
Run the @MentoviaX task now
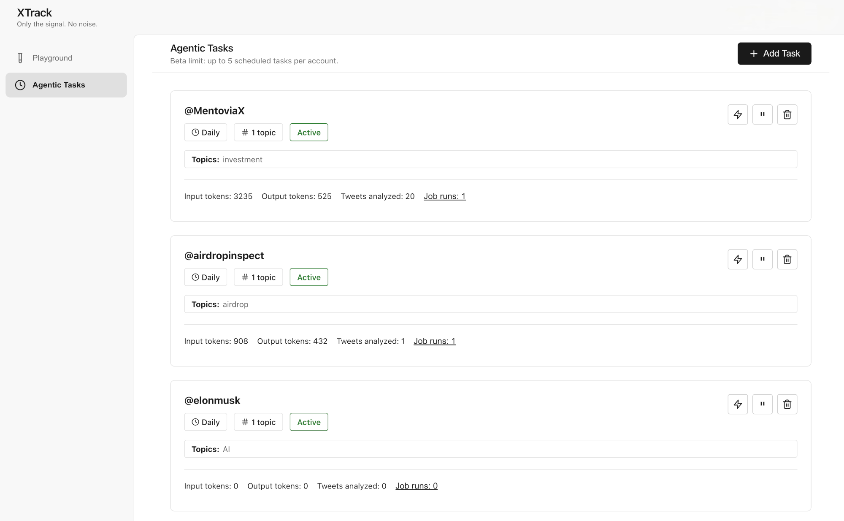pos(738,114)
